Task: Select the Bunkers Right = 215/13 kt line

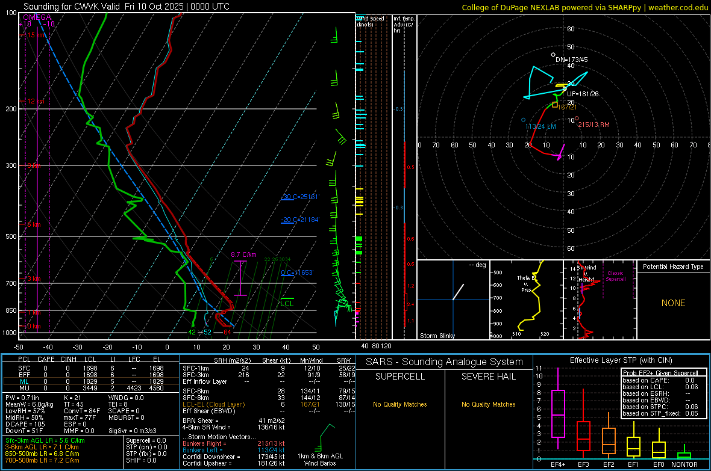Action: pyautogui.click(x=234, y=443)
